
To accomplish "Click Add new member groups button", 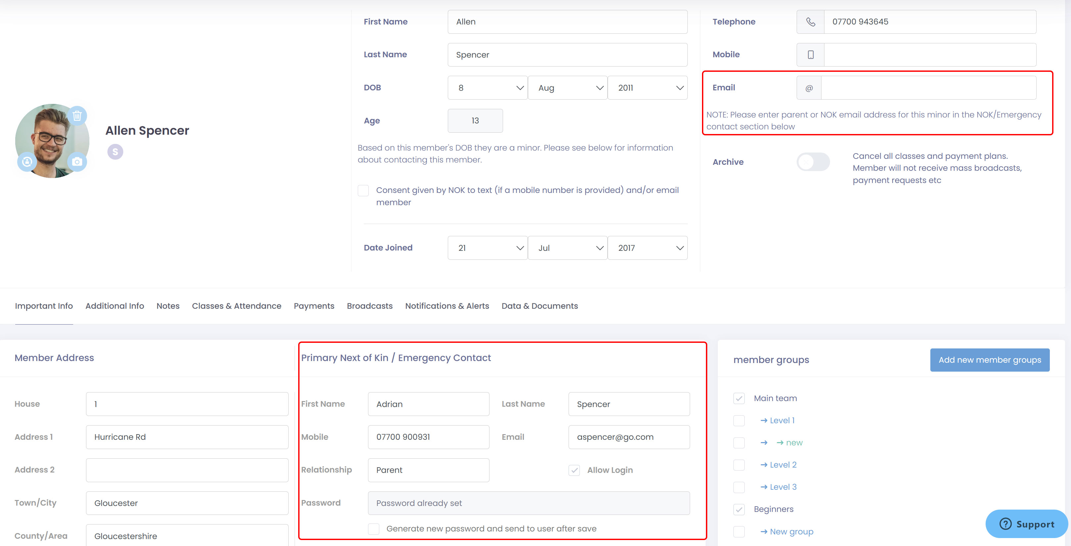I will [990, 360].
